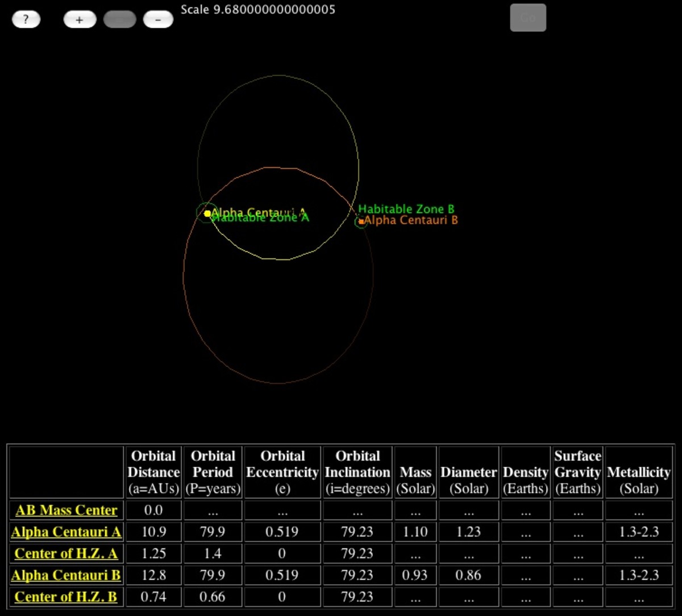The height and width of the screenshot is (616, 682).
Task: Open the Center of H.Z. A entry
Action: point(66,554)
